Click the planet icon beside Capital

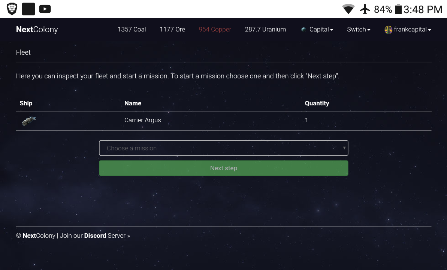[304, 30]
